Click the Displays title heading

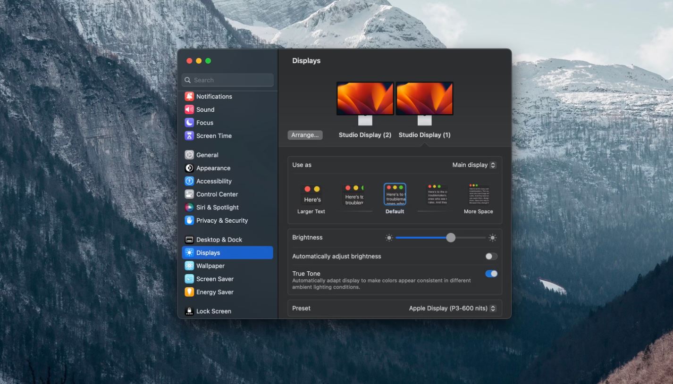coord(306,61)
